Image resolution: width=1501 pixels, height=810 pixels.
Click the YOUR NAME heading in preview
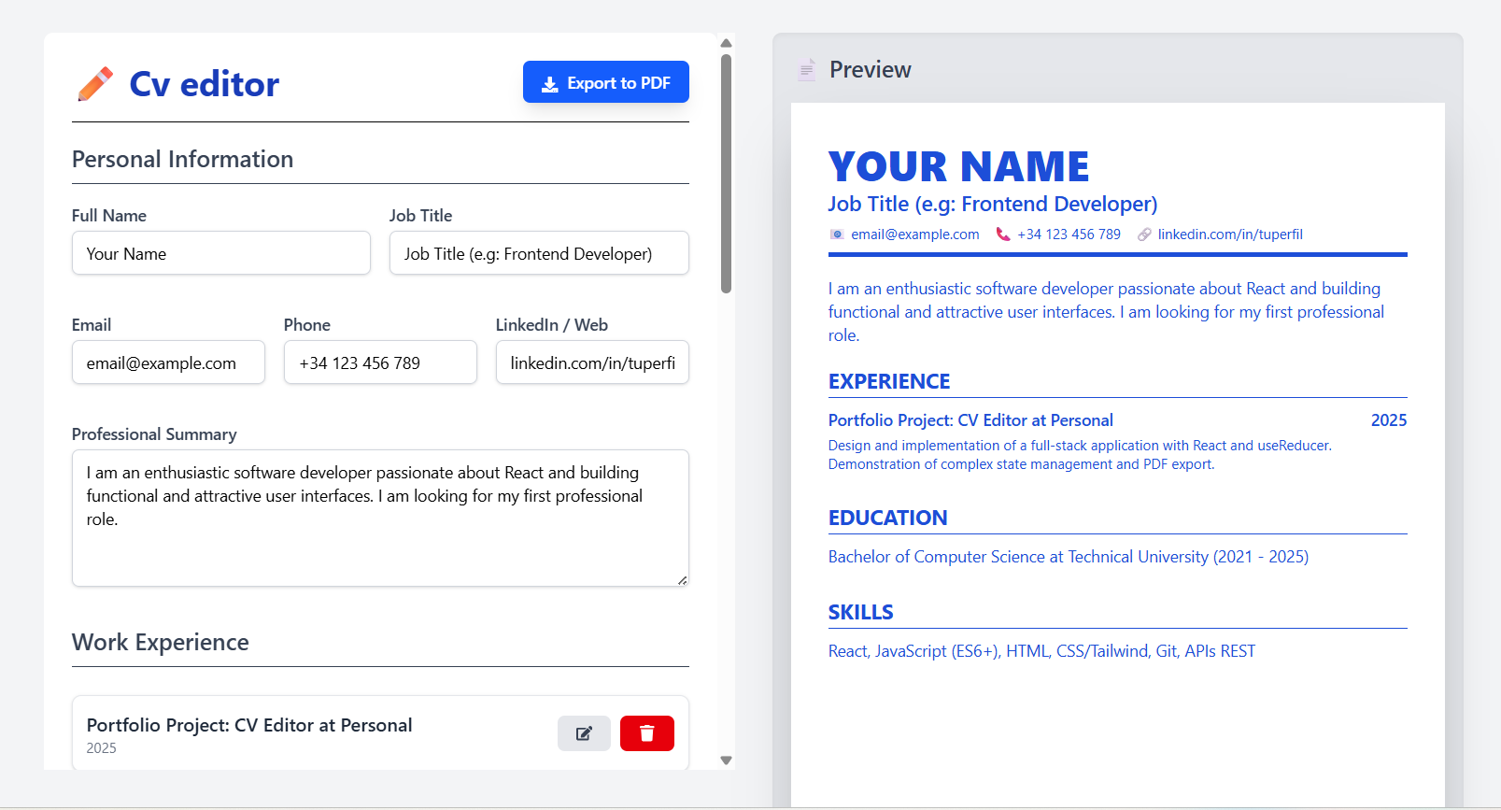coord(958,166)
